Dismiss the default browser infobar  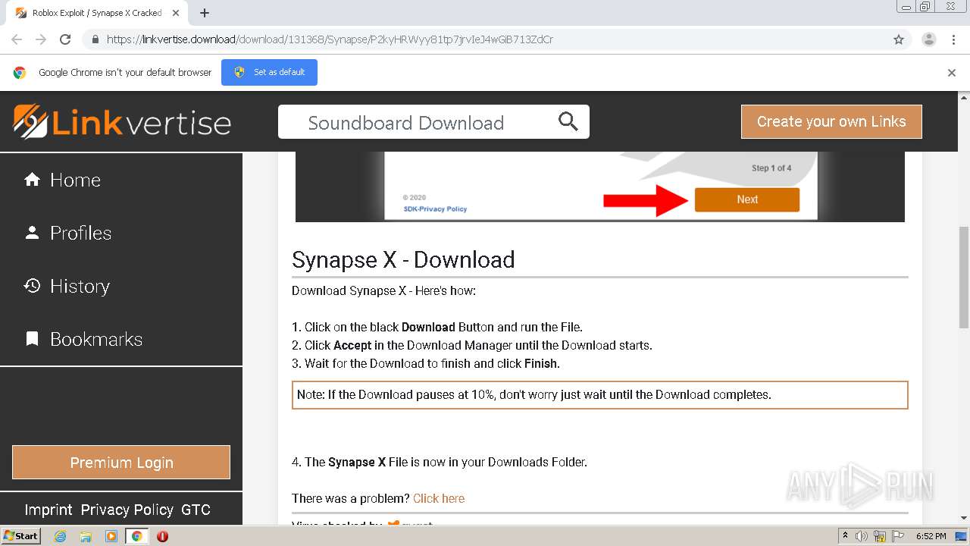pyautogui.click(x=952, y=73)
